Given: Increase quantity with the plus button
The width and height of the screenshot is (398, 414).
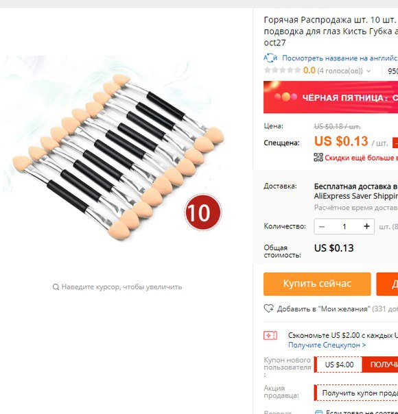Looking at the screenshot, I should tap(366, 227).
